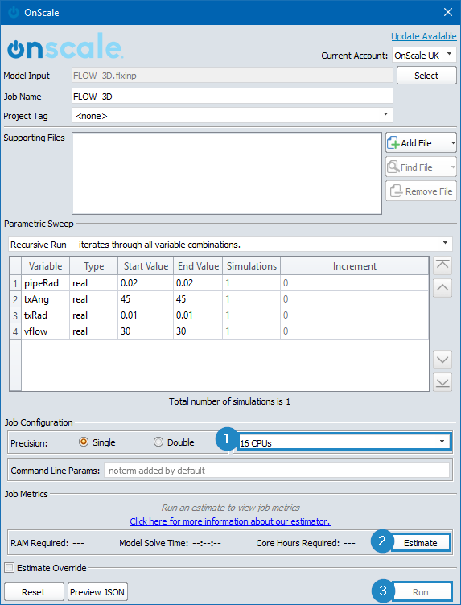Select Double precision radio button
Image resolution: width=461 pixels, height=605 pixels.
pos(158,442)
